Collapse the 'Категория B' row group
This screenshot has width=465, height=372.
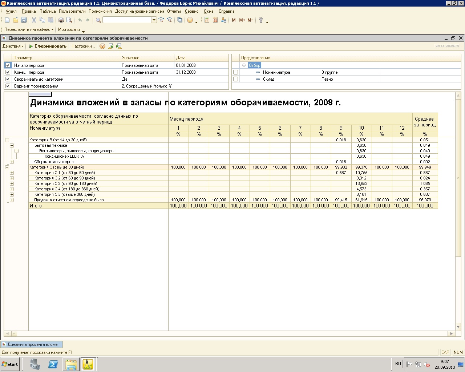click(x=7, y=140)
